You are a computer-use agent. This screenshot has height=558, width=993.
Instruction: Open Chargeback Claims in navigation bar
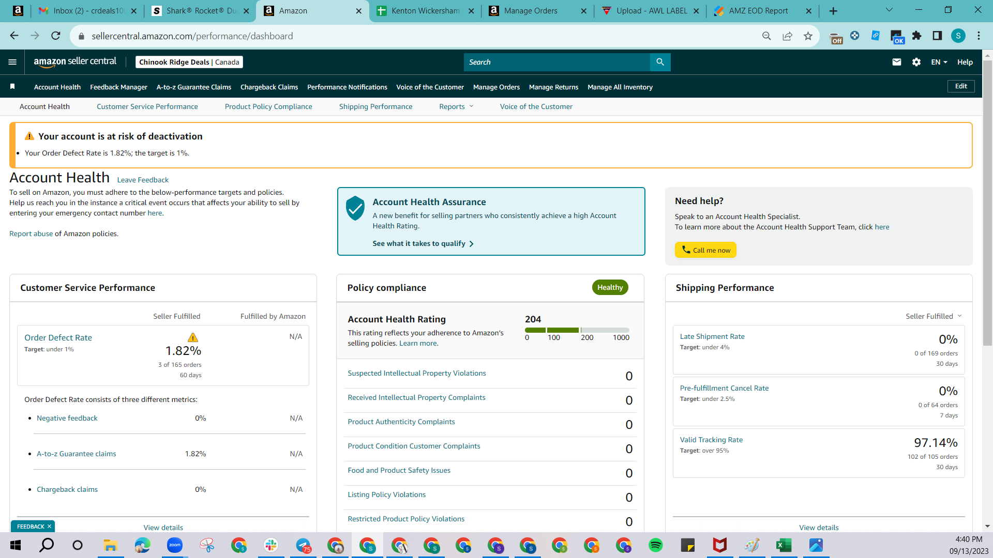tap(269, 87)
